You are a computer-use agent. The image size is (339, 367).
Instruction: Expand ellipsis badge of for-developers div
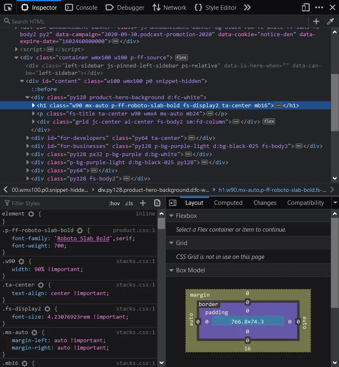(x=191, y=138)
